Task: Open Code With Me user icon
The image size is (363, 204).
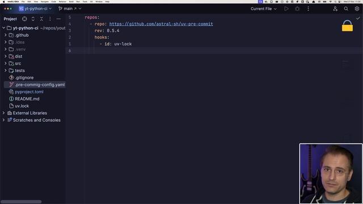Action: tap(335, 9)
